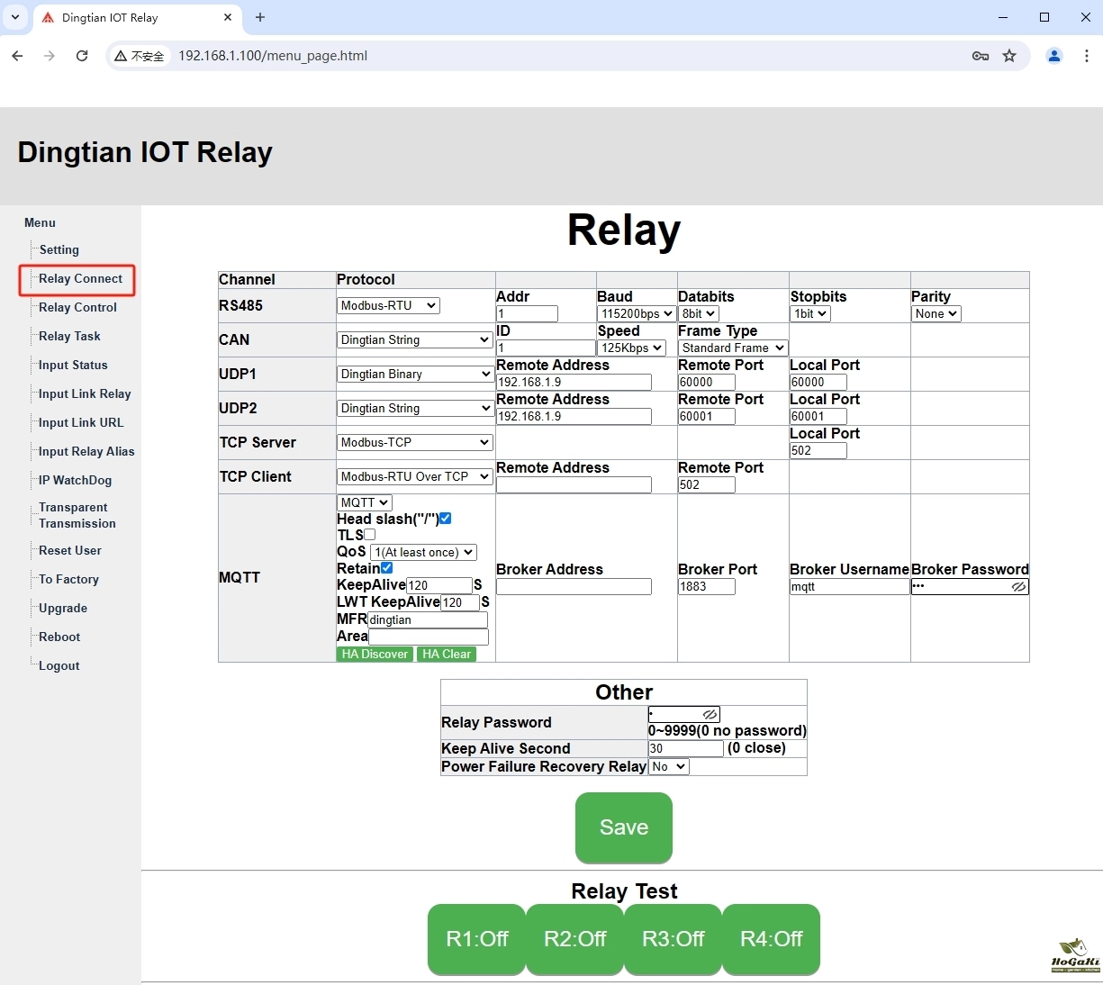Enable the TLS checkbox
Image resolution: width=1103 pixels, height=985 pixels.
tap(369, 535)
